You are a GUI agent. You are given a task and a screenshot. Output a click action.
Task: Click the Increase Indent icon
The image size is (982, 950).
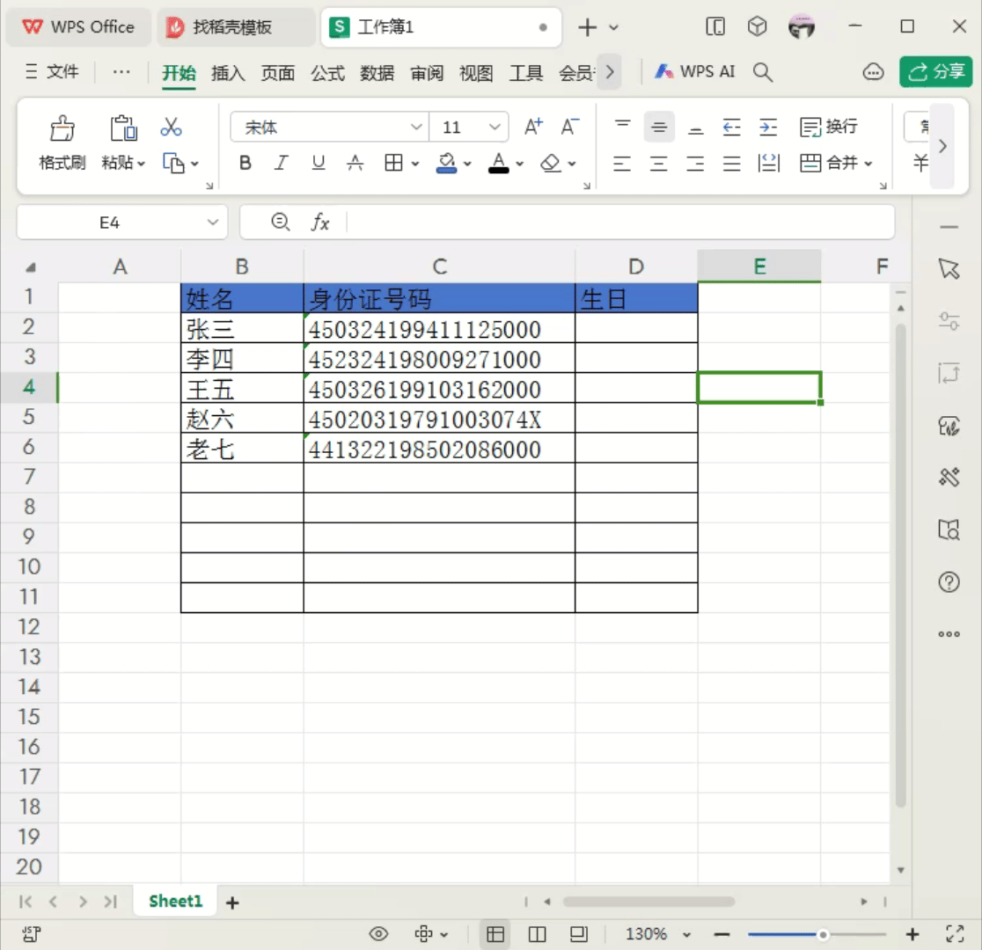click(x=768, y=128)
